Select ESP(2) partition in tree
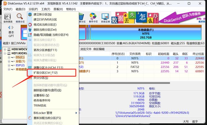Image resolution: width=207 pixels, height=125 pixels. tap(20, 65)
